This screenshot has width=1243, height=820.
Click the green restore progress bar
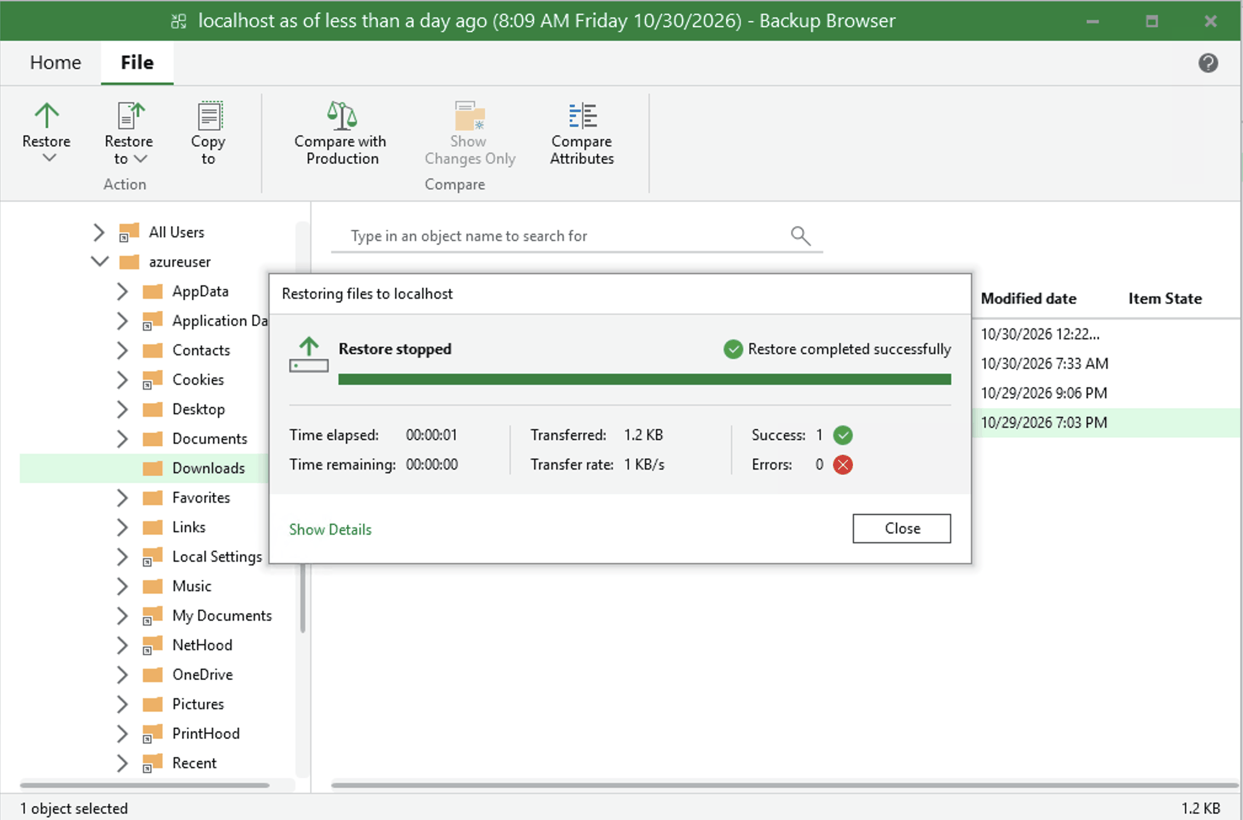644,379
